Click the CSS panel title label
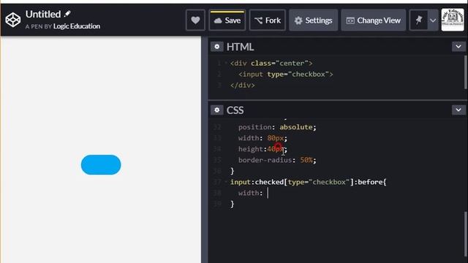The image size is (468, 263). click(x=235, y=110)
